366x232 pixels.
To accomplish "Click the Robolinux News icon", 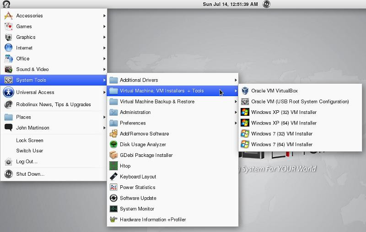I will (x=8, y=104).
